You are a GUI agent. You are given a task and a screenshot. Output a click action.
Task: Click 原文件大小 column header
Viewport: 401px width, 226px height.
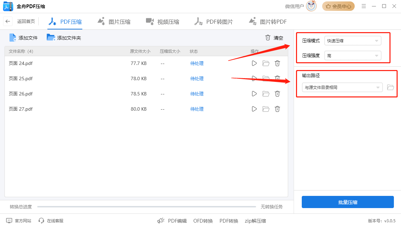coord(140,51)
